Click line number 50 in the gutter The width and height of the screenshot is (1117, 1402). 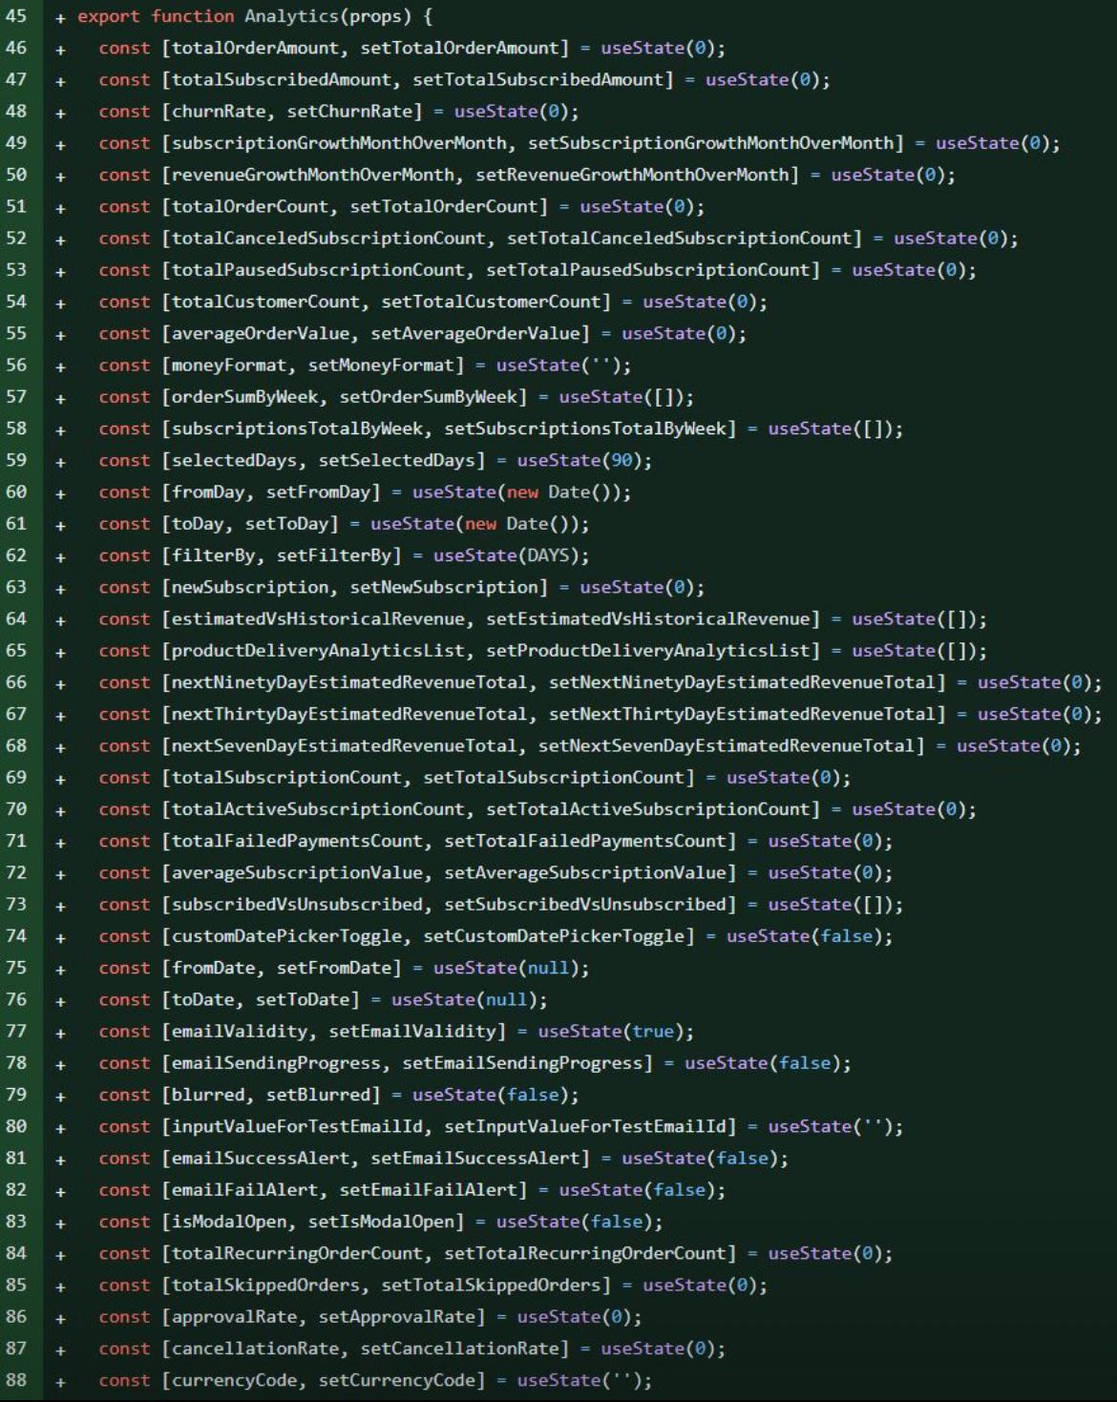(16, 175)
